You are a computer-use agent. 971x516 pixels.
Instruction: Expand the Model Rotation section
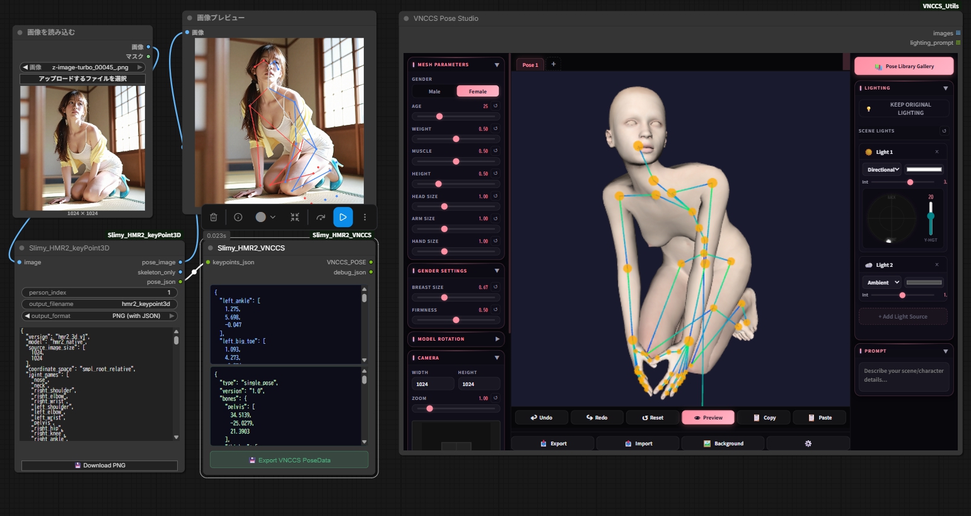(x=497, y=339)
